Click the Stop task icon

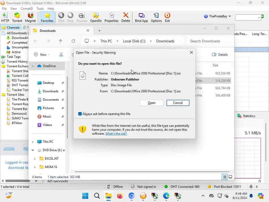point(70,17)
